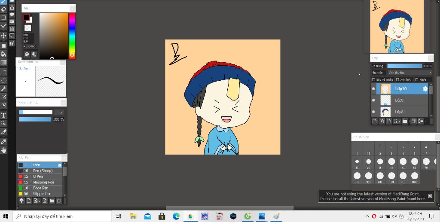The image size is (440, 222).
Task: Enable the Khóa checkbox
Action: tap(417, 80)
